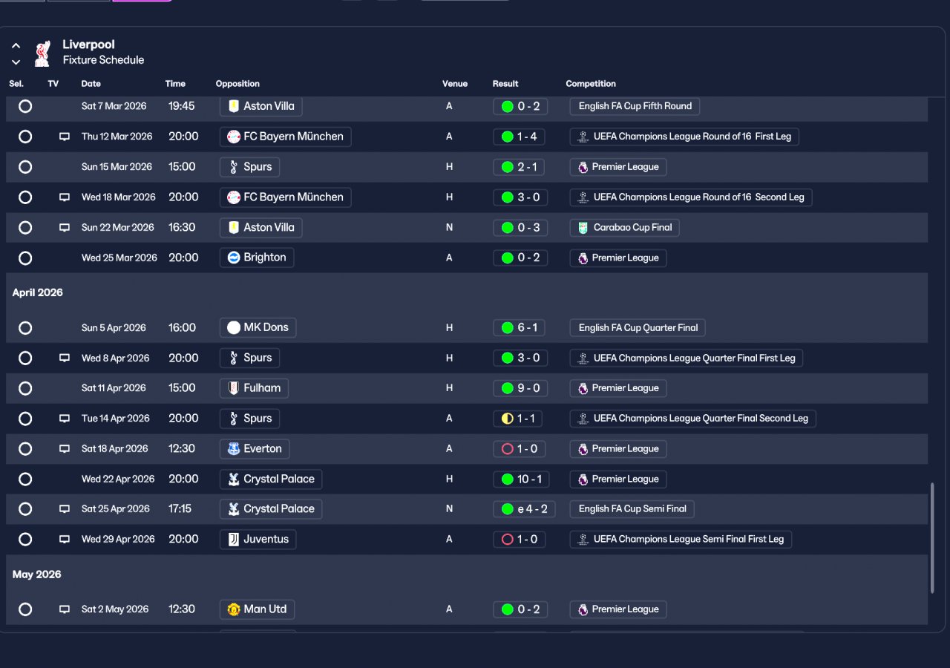The image size is (950, 668).
Task: Click TV icon for Sat 25 Apr Crystal Palace match
Action: (x=65, y=509)
